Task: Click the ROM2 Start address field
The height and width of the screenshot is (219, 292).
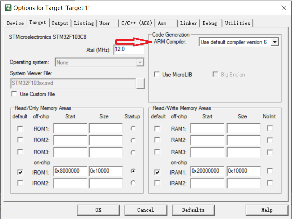Action: pos(70,140)
